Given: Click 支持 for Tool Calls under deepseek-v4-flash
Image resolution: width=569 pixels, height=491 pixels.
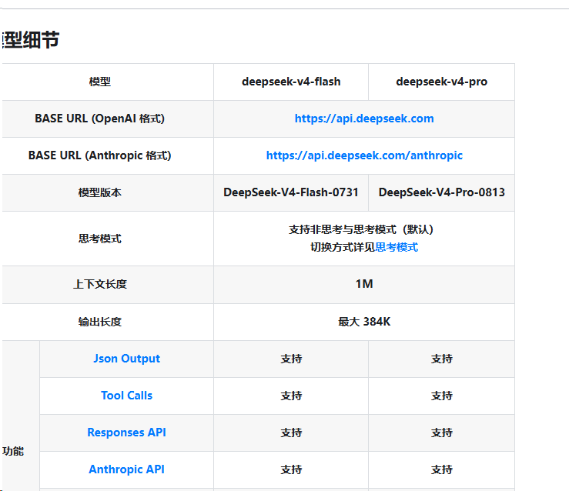Looking at the screenshot, I should 291,396.
